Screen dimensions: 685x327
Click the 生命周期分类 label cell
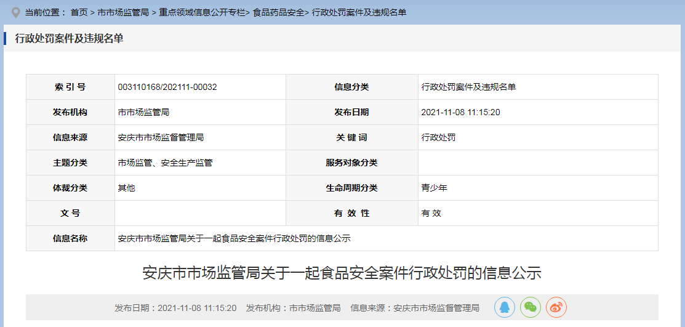point(351,188)
